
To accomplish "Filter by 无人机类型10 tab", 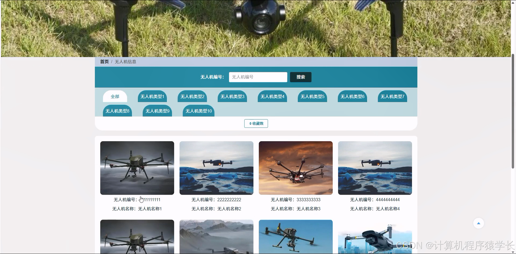I will pyautogui.click(x=199, y=111).
